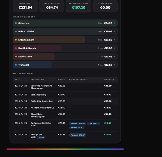The width and height of the screenshot is (162, 157).
Task: Sort by the Gross column header
Action: [x=61, y=80]
